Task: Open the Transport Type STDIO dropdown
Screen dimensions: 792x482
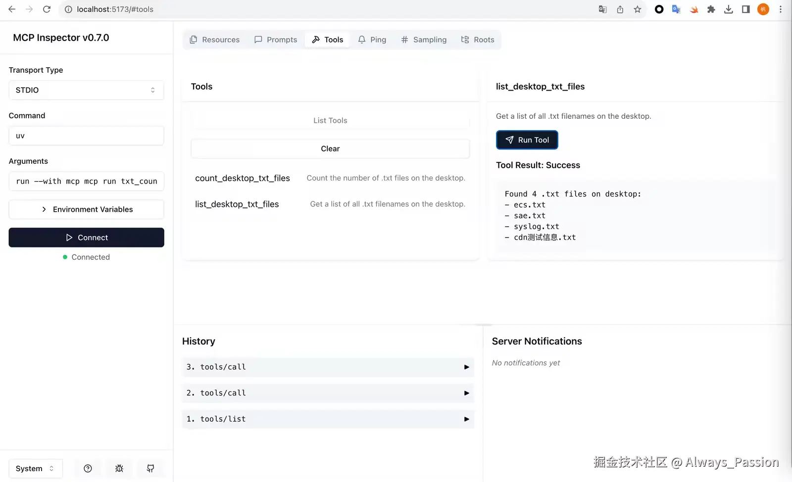Action: pos(86,90)
